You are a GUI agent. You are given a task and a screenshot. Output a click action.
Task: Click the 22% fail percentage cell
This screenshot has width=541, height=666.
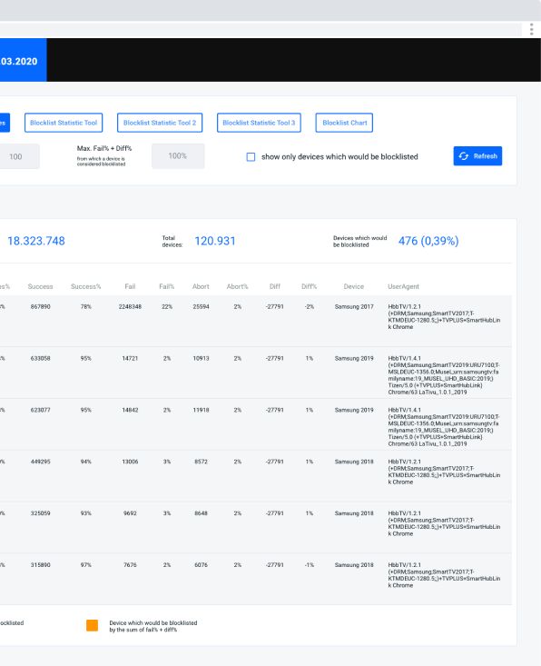(167, 307)
